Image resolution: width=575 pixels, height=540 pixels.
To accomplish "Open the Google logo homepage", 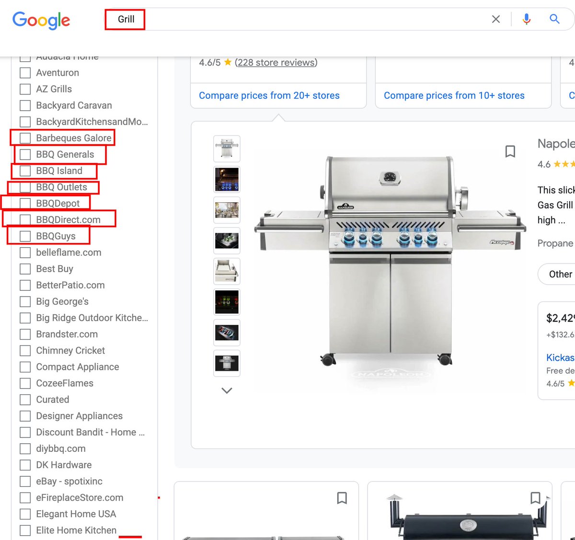I will click(x=41, y=20).
